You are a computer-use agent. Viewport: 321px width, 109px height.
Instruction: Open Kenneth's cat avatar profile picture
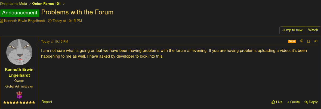click(x=19, y=52)
